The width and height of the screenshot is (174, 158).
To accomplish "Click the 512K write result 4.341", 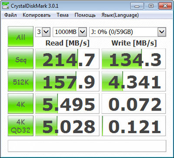I will click(x=134, y=81).
